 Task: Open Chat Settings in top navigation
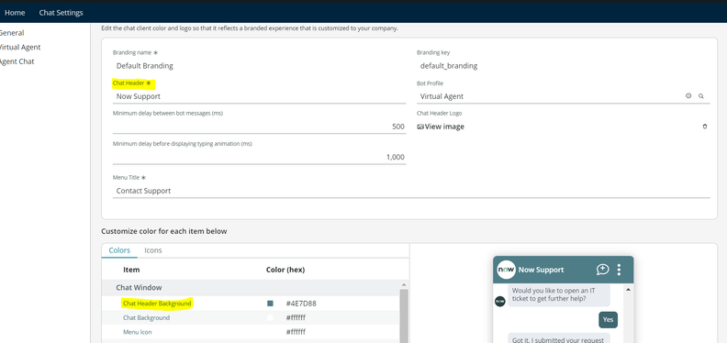(x=61, y=13)
